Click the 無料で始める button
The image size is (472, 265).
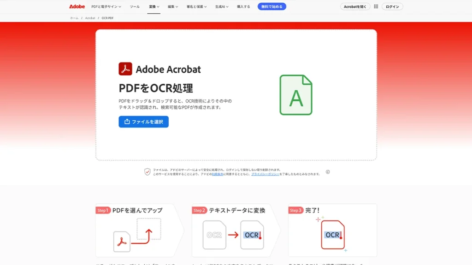point(272,6)
